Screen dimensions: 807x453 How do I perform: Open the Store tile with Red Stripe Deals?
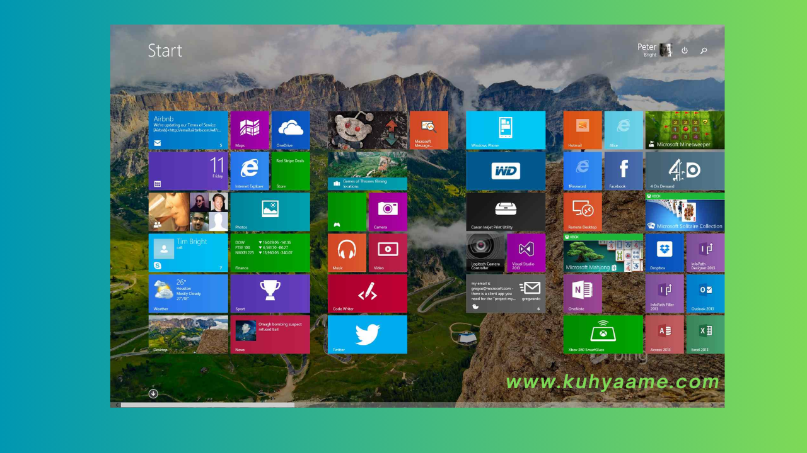click(x=291, y=171)
